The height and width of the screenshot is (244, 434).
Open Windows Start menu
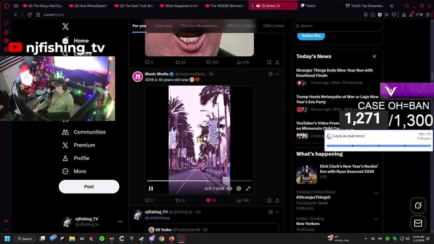coord(7,239)
